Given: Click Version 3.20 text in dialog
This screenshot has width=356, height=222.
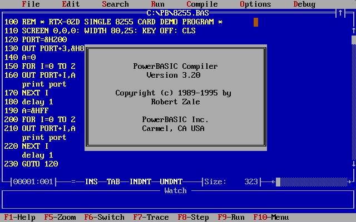Looking at the screenshot, I should point(173,75).
